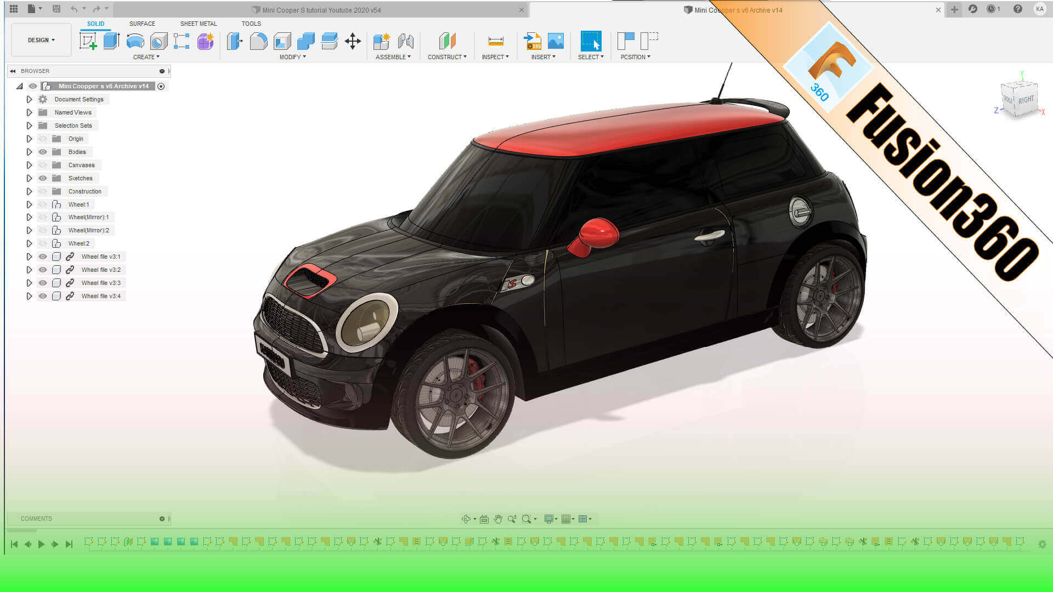The width and height of the screenshot is (1053, 592).
Task: Open the MODIFY dropdown menu
Action: click(292, 57)
